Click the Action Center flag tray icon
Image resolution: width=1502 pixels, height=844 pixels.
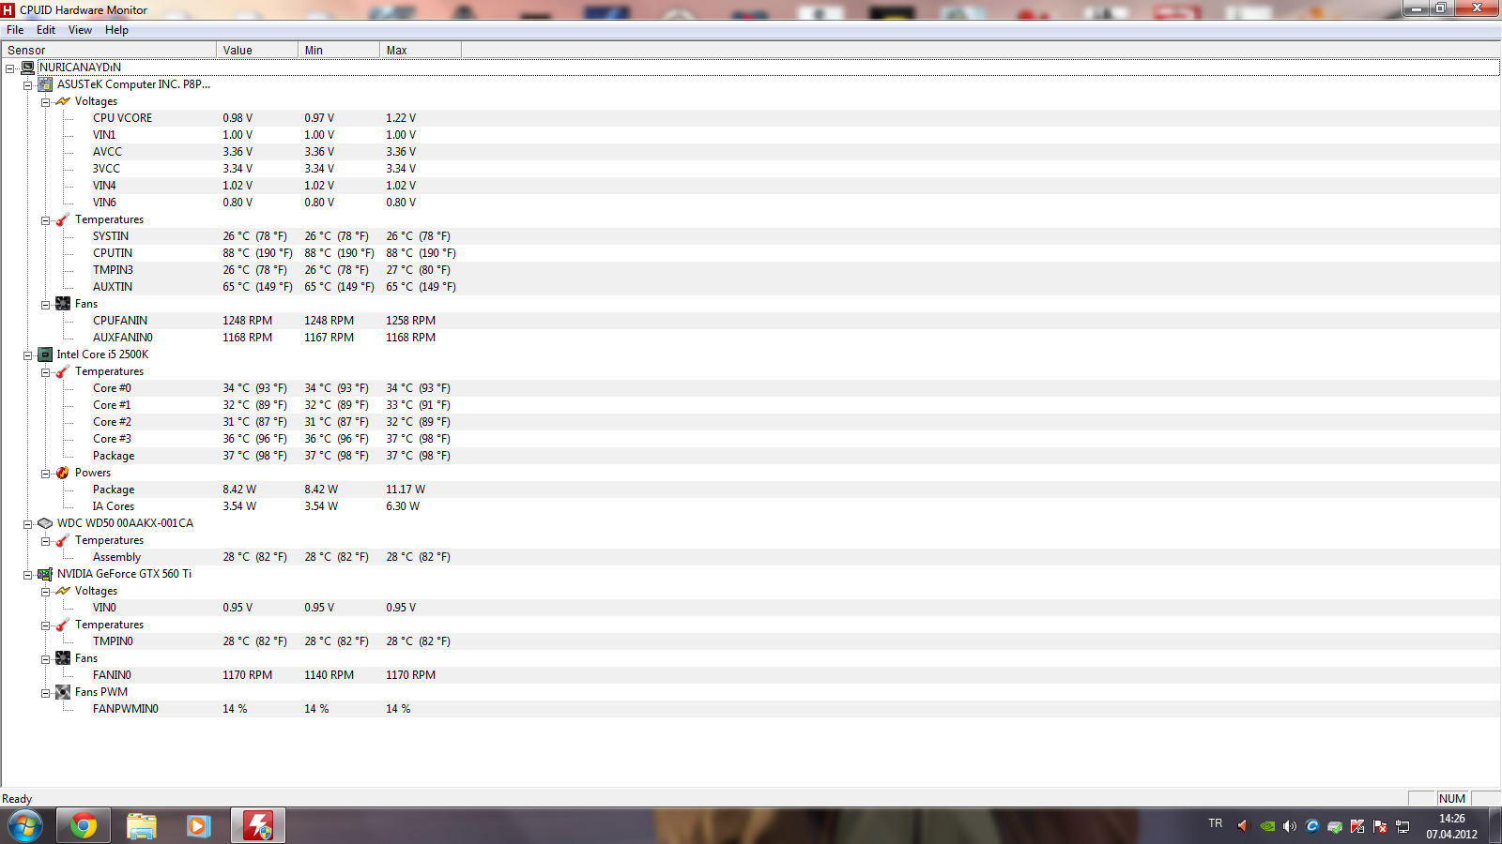1380,826
